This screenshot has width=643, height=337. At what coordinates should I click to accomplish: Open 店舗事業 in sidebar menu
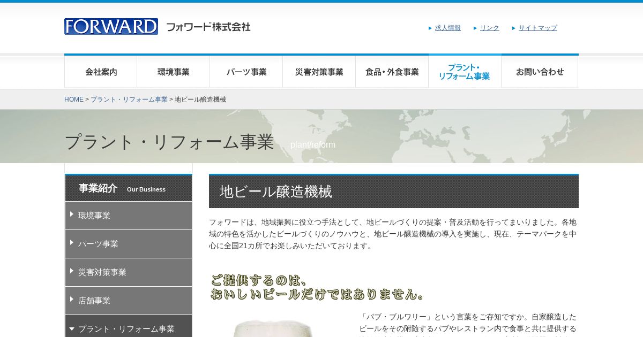(x=129, y=301)
